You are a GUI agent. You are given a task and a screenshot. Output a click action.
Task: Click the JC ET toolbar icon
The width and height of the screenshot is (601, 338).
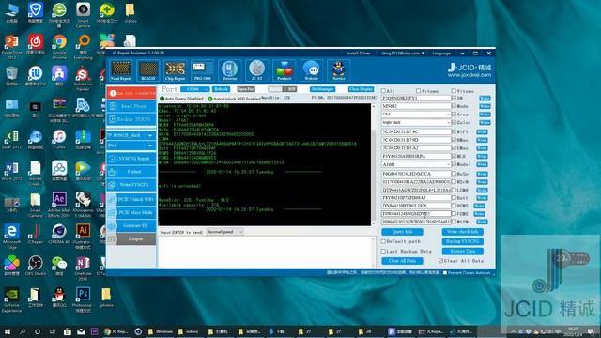tap(256, 70)
